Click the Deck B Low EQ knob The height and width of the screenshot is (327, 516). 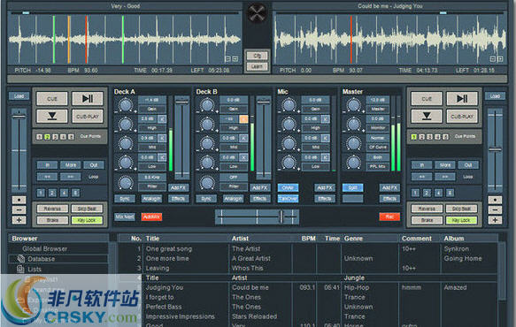pyautogui.click(x=207, y=163)
